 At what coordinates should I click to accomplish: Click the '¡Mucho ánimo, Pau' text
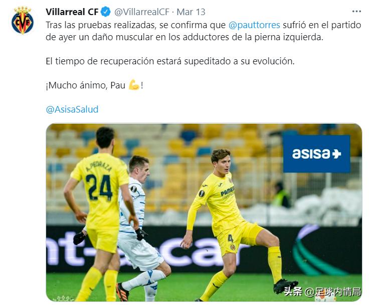85,85
